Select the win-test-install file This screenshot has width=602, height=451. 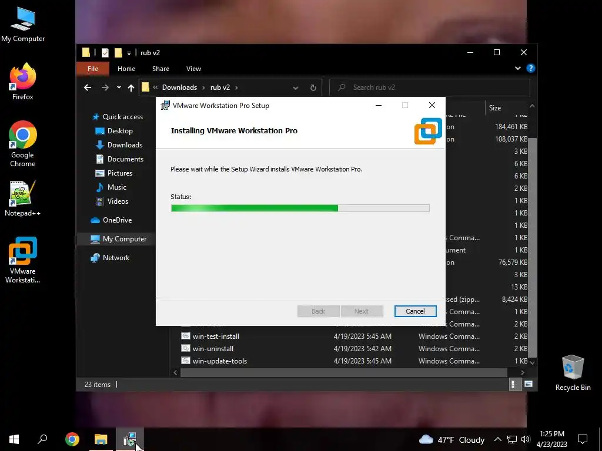216,336
